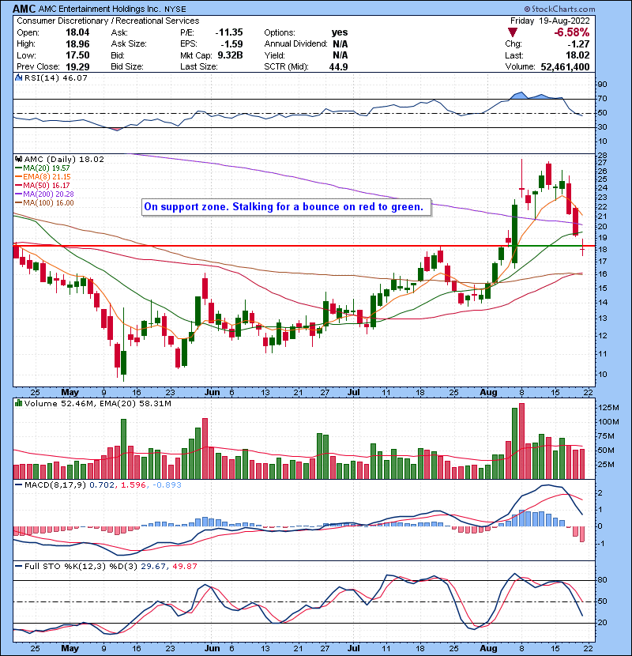This screenshot has width=632, height=656.
Task: Select the bold AMC ticker symbol in header
Action: coord(24,9)
